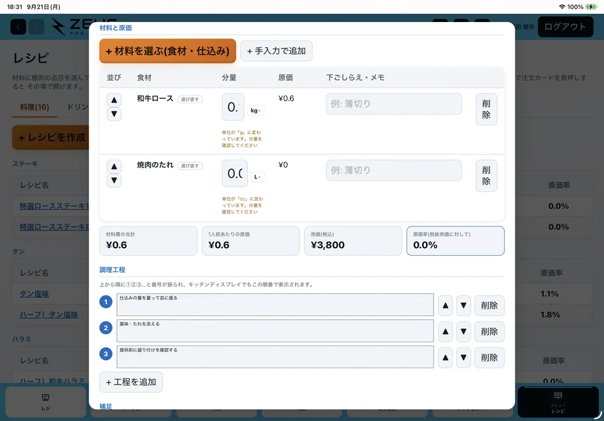The width and height of the screenshot is (604, 421).
Task: Tap the battery status indicator
Action: (x=591, y=7)
